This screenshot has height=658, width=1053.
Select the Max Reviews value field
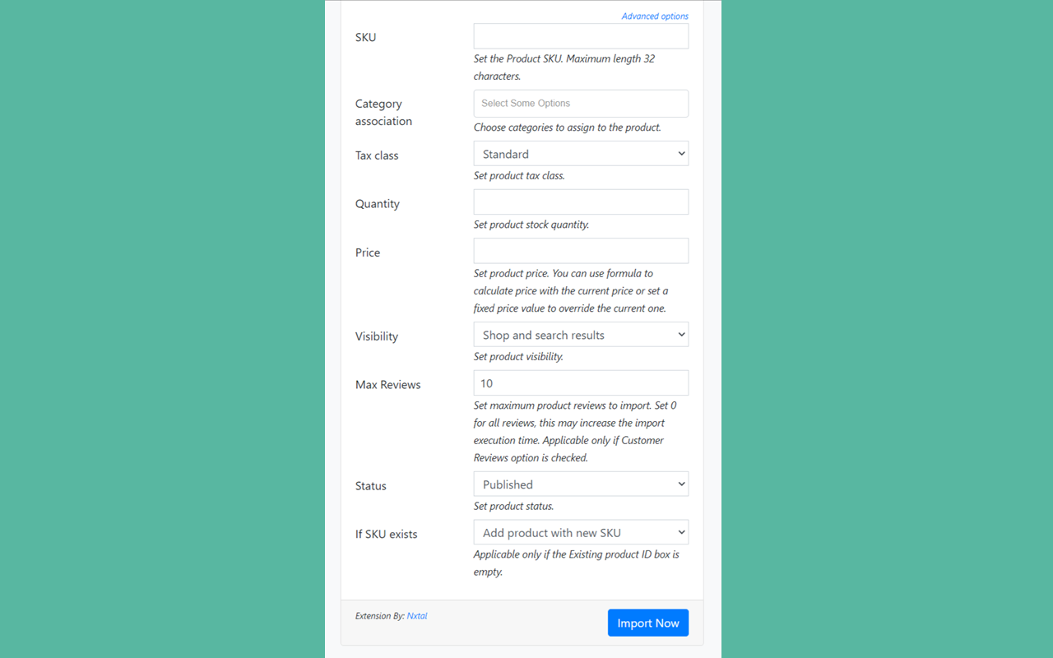[580, 382]
